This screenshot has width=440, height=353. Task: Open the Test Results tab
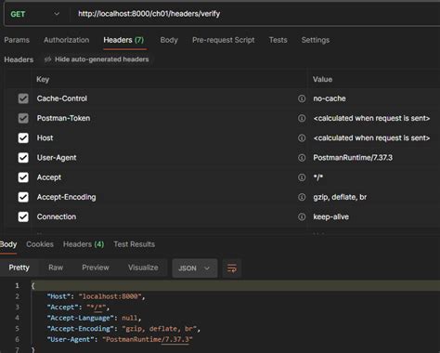click(134, 244)
